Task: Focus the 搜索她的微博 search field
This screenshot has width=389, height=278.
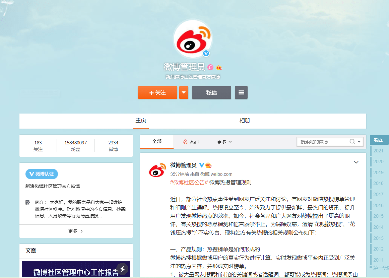Action: click(323, 142)
